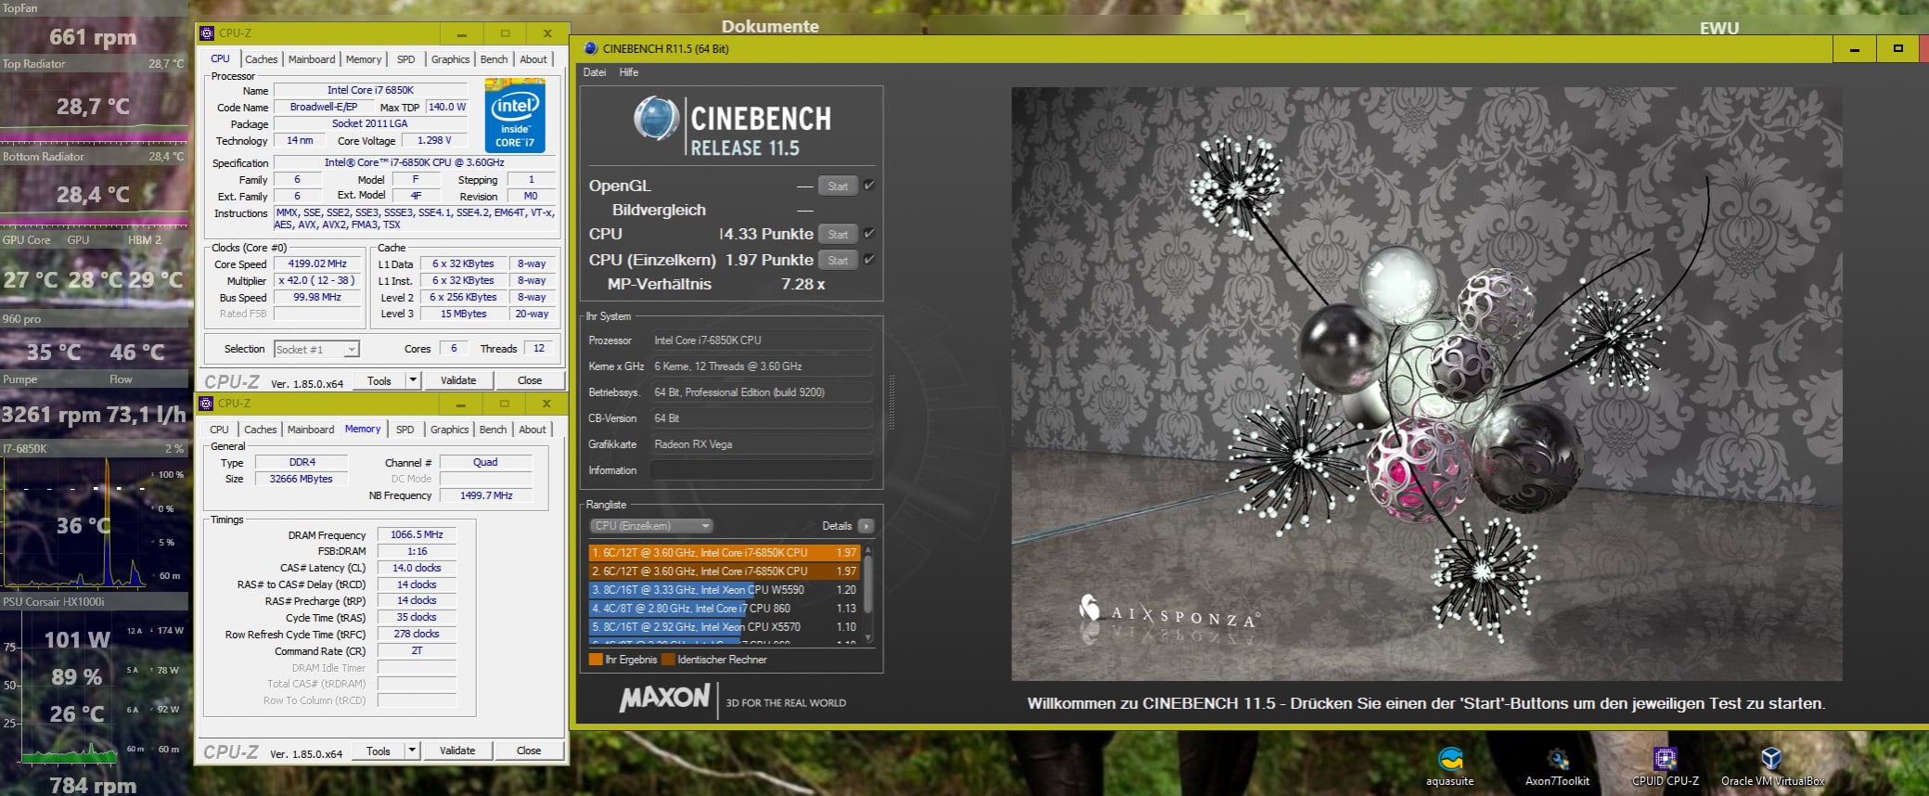Select the Intel Xeon CPU W5590 ranking row
Viewport: 1929px width, 796px height.
point(725,590)
